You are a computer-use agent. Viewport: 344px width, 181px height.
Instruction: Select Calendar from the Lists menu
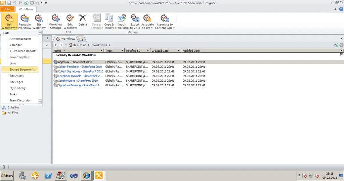tap(16, 45)
